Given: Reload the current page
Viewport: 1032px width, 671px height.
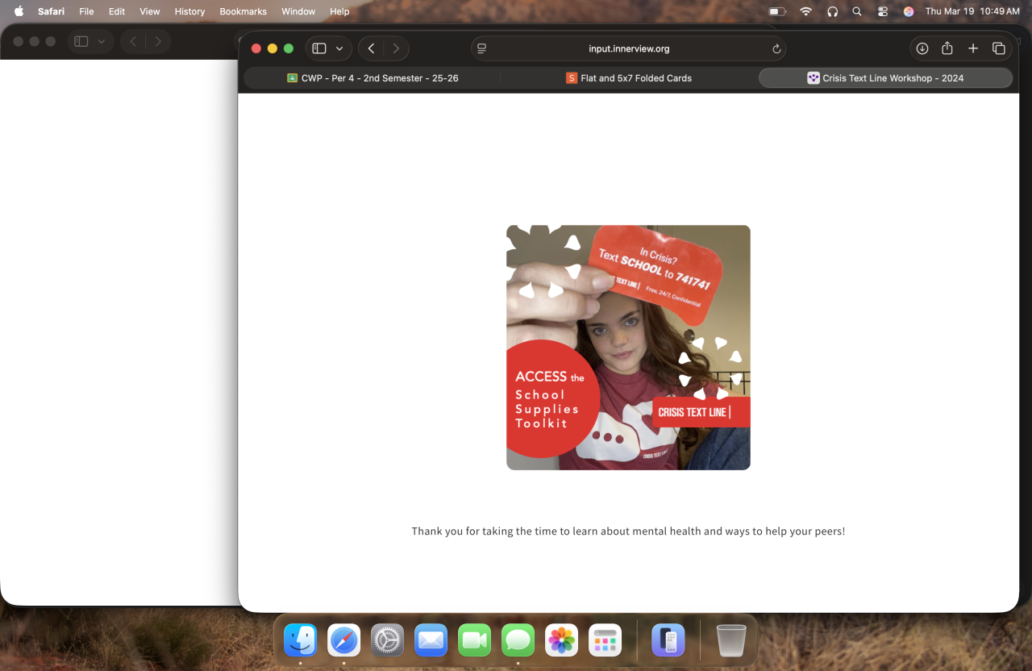Looking at the screenshot, I should (x=776, y=48).
